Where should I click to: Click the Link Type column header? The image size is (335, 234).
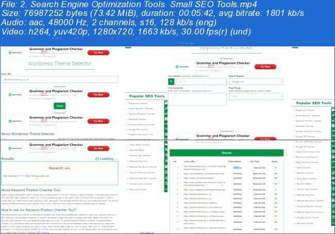pos(255,161)
